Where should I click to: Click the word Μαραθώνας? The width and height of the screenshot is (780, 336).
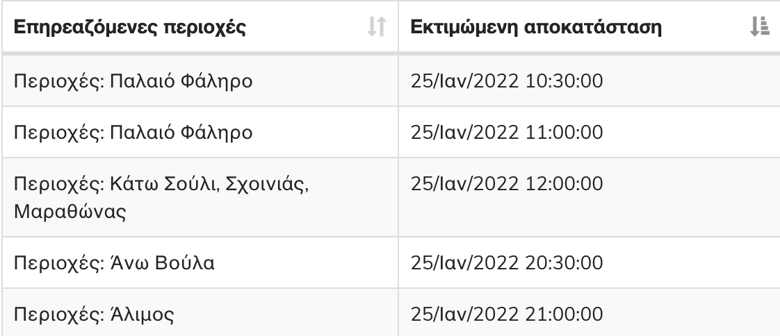click(x=70, y=212)
